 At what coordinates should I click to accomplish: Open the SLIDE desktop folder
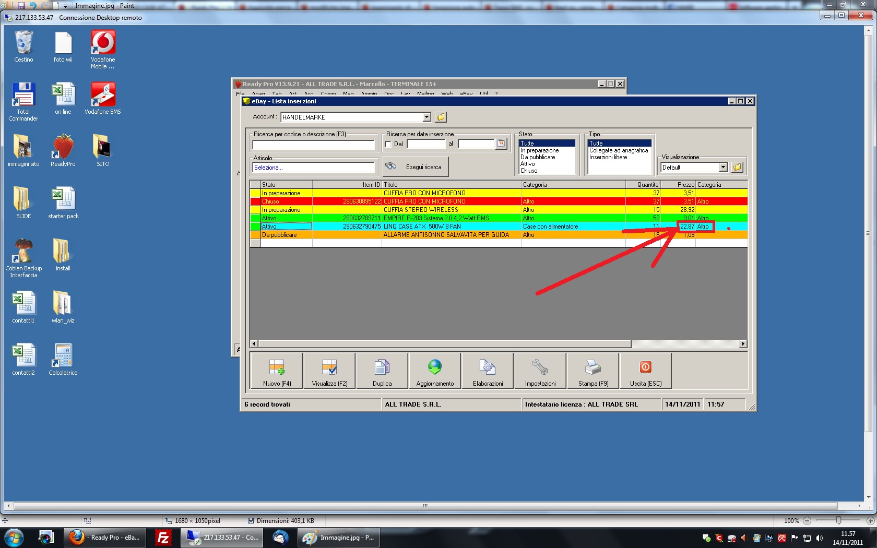coord(23,202)
